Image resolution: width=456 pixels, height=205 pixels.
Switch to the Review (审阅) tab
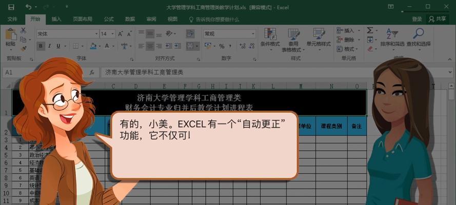(151, 19)
